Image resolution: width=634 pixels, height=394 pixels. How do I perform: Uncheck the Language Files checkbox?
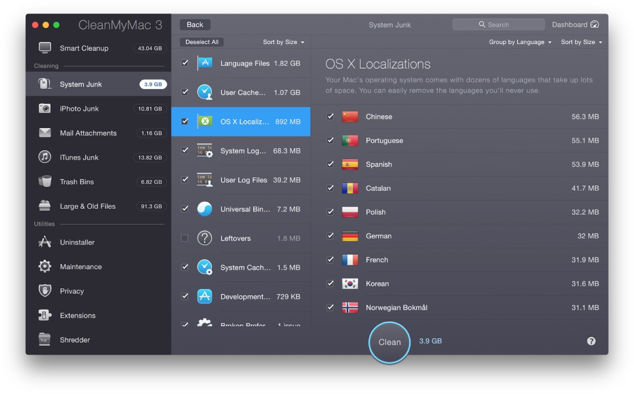tap(185, 63)
